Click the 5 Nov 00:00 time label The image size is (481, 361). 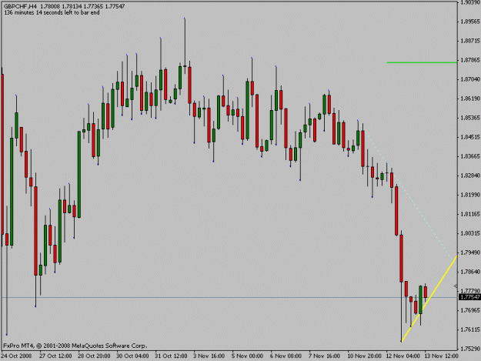[x=247, y=356]
